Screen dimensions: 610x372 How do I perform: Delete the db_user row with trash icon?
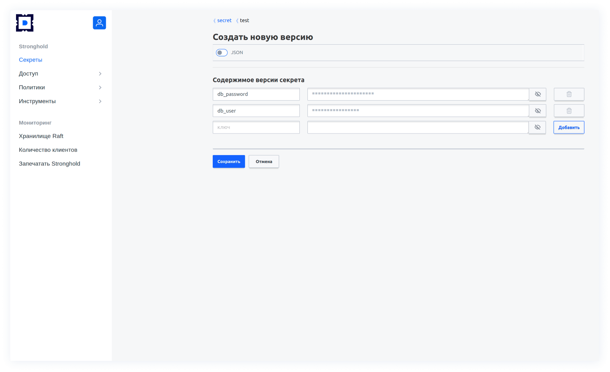coord(568,111)
